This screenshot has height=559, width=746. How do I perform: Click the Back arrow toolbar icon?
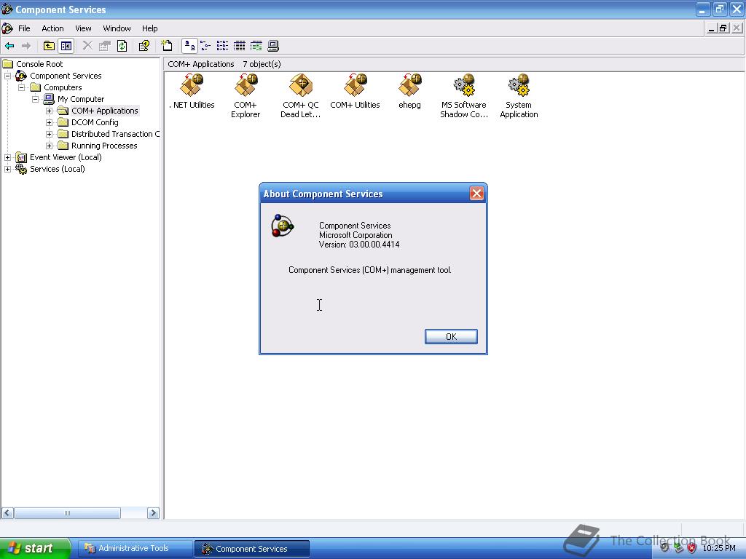pos(9,46)
